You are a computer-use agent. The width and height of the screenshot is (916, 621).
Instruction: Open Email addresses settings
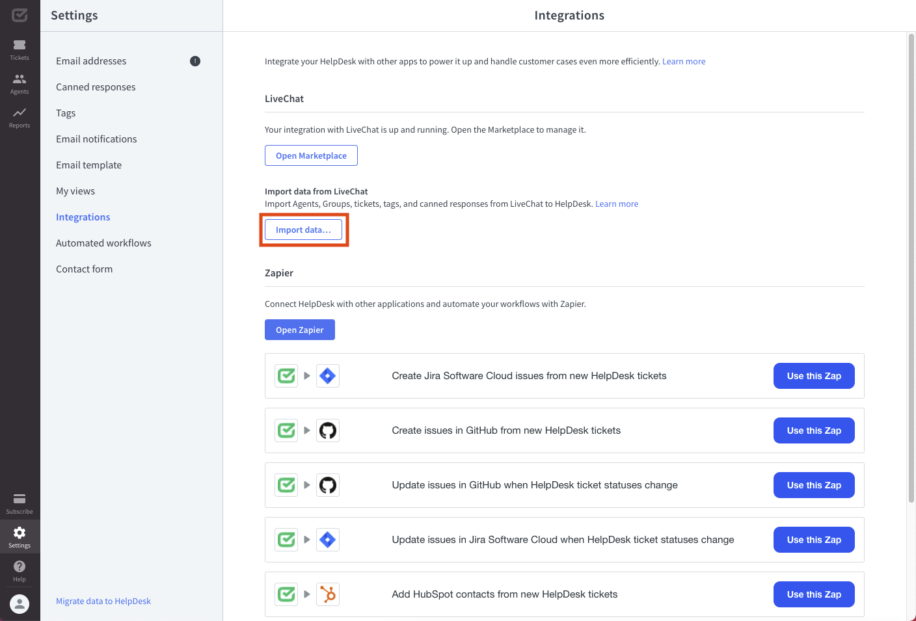pyautogui.click(x=91, y=61)
